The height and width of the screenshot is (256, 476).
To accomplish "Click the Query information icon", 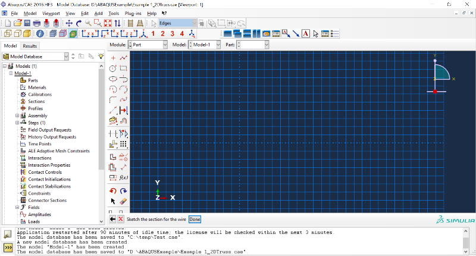I will (40, 34).
